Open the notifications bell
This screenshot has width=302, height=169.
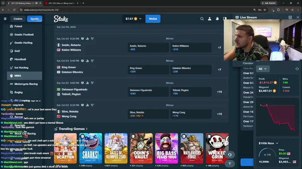(217, 19)
